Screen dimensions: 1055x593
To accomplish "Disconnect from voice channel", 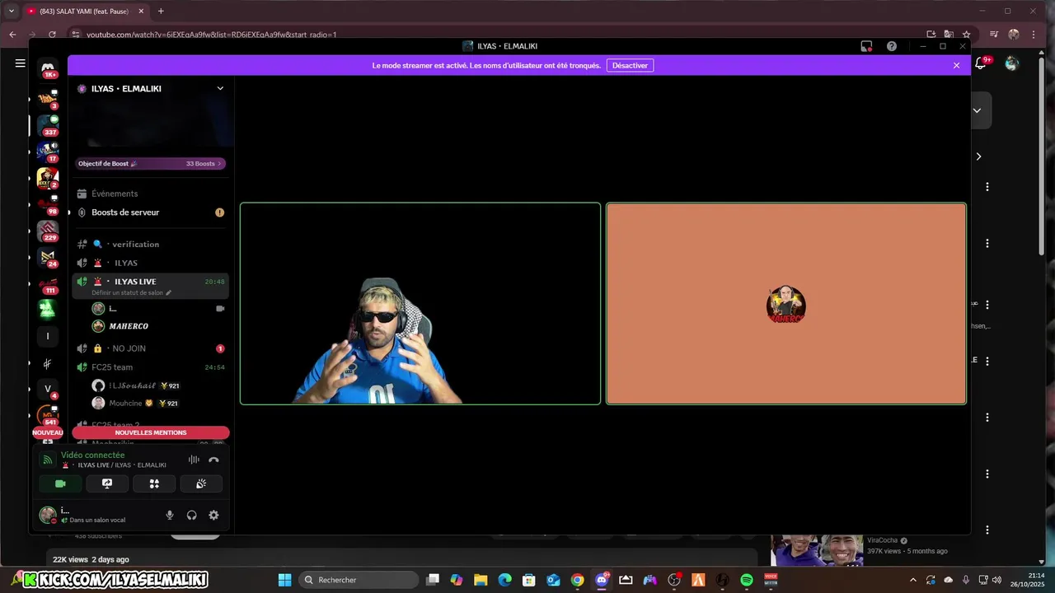I will pyautogui.click(x=213, y=460).
